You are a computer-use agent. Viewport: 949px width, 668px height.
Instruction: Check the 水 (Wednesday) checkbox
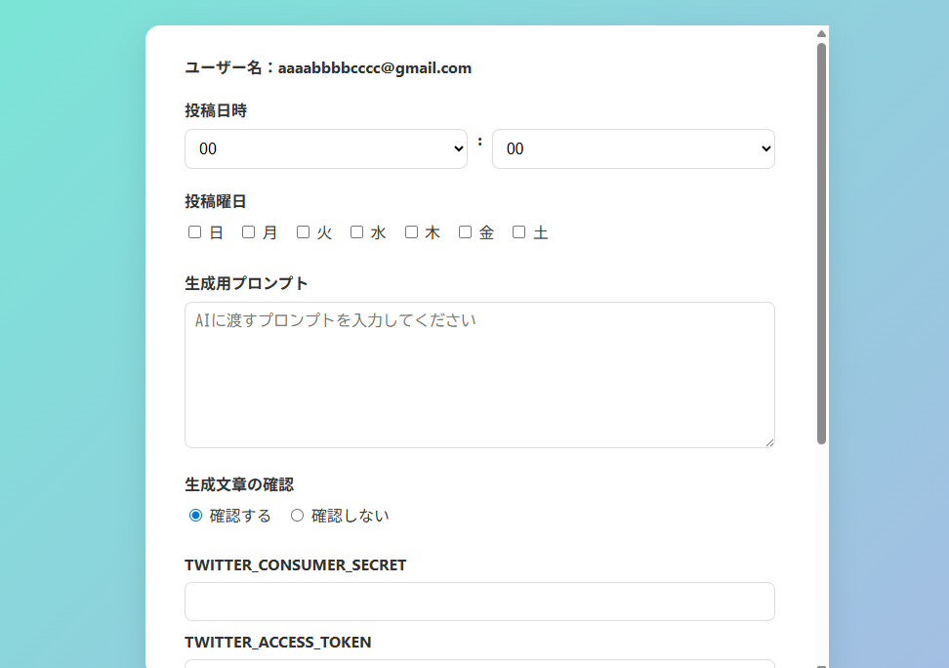click(x=357, y=232)
